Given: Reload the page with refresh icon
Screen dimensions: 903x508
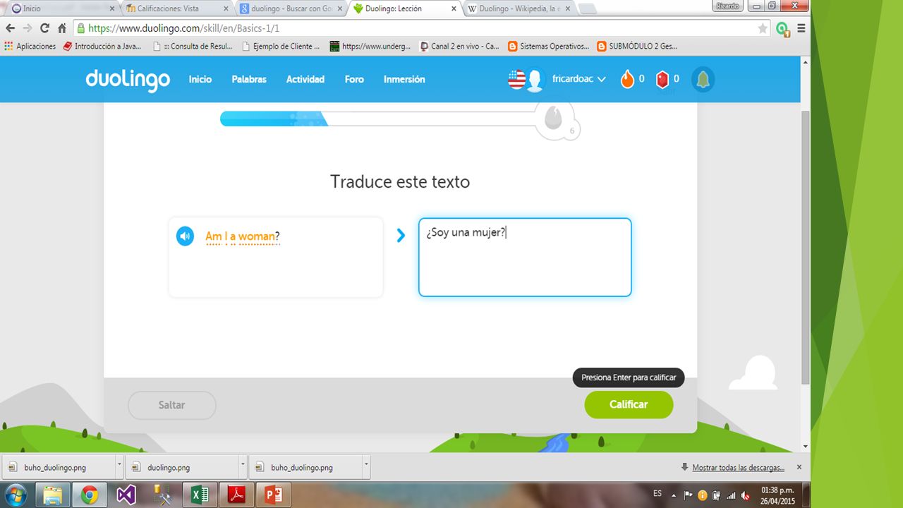Looking at the screenshot, I should (x=44, y=28).
